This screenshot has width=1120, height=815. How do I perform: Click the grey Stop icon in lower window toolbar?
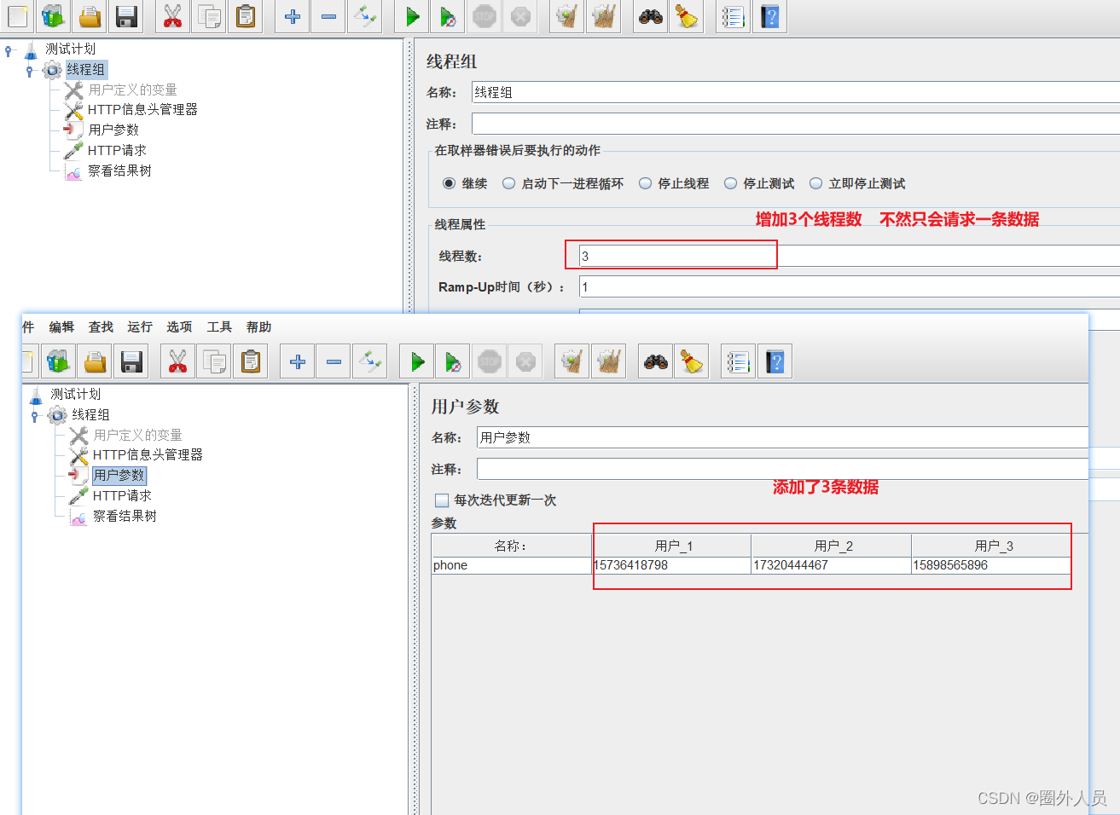click(x=490, y=361)
